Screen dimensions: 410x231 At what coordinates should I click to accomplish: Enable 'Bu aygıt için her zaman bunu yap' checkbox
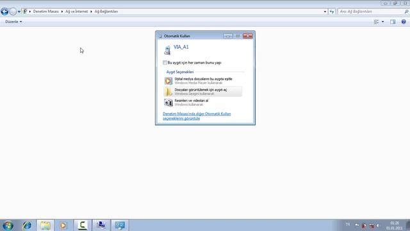[165, 63]
